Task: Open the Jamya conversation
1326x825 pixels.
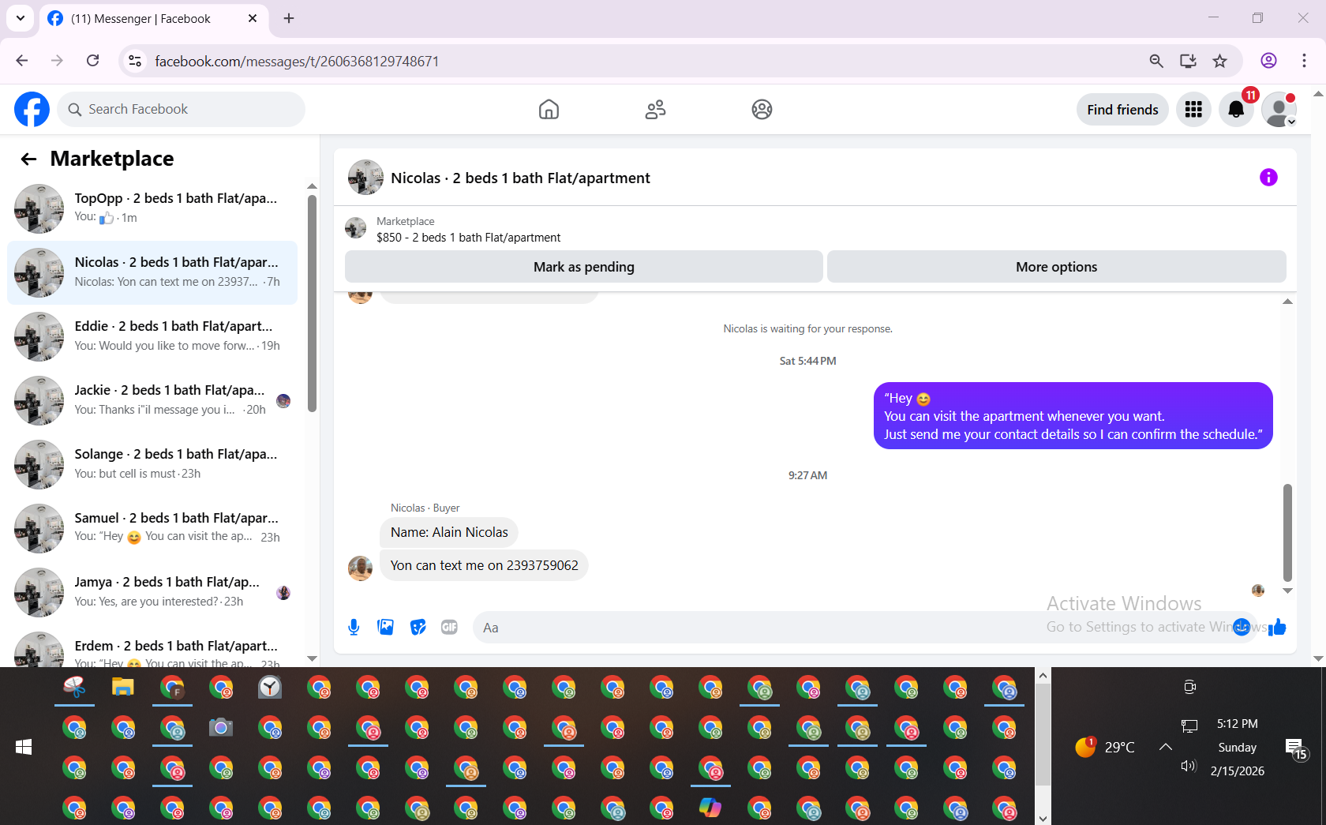Action: (152, 592)
